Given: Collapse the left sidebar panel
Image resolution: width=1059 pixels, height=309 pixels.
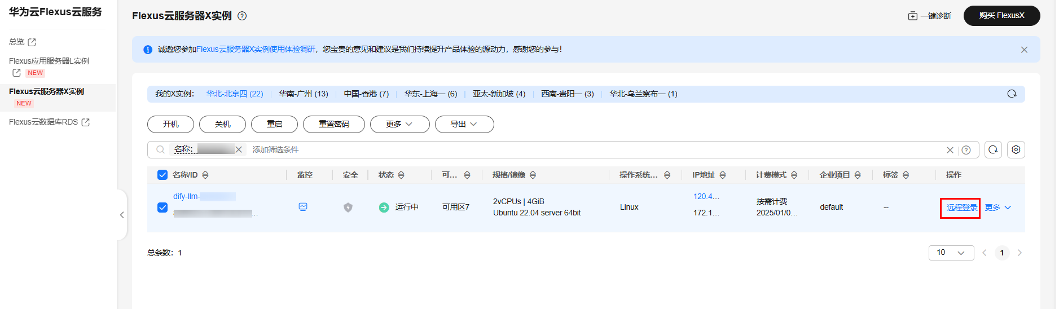Looking at the screenshot, I should click(122, 215).
